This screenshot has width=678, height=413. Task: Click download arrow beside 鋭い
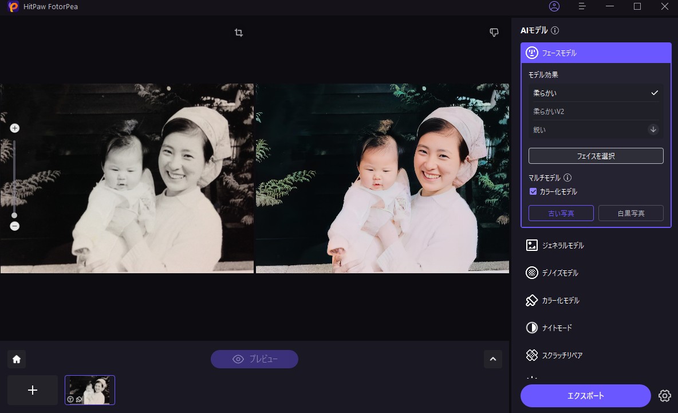[653, 129]
